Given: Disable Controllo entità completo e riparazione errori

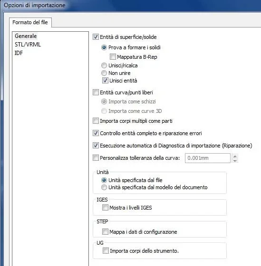Looking at the screenshot, I should 96,133.
